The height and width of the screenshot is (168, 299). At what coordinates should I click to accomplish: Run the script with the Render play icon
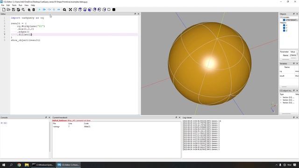[39, 9]
